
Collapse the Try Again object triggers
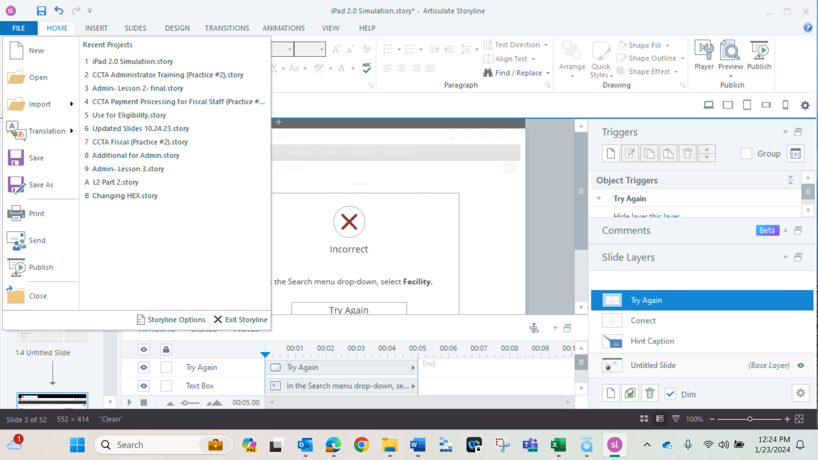599,198
